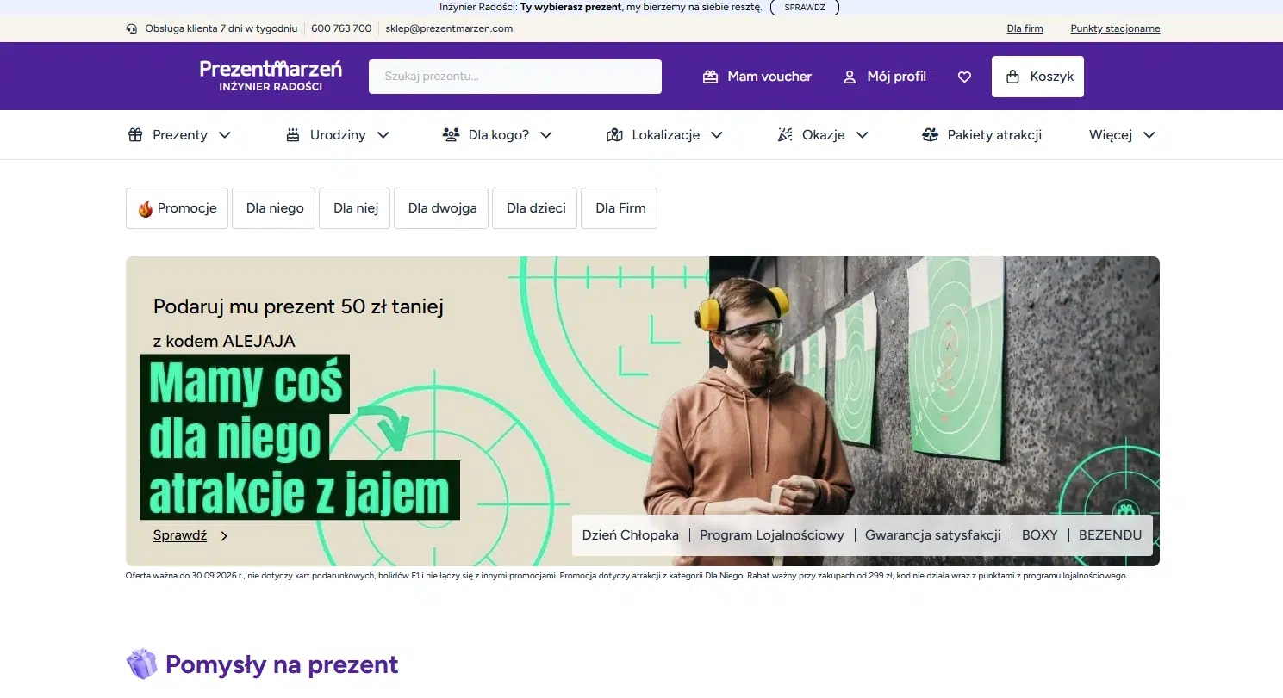Open the Punkty stacjonarne link
Screen dimensions: 1283x698
pos(1115,28)
